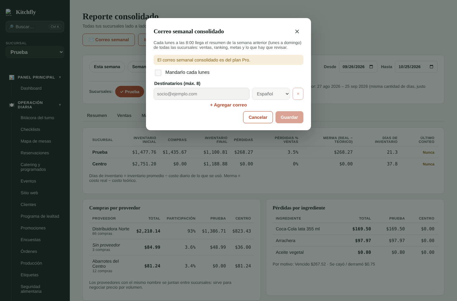The width and height of the screenshot is (457, 301).
Task: Switch to the Ventas tab
Action: pos(124,115)
